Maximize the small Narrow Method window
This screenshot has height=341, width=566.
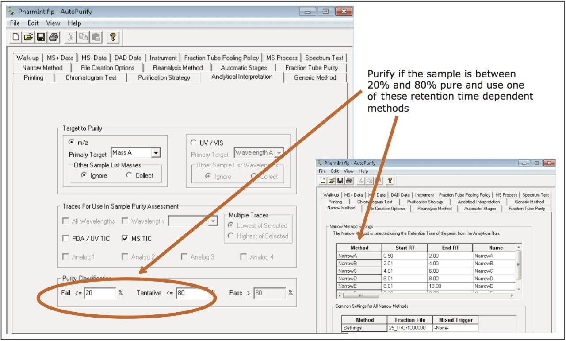[536, 163]
